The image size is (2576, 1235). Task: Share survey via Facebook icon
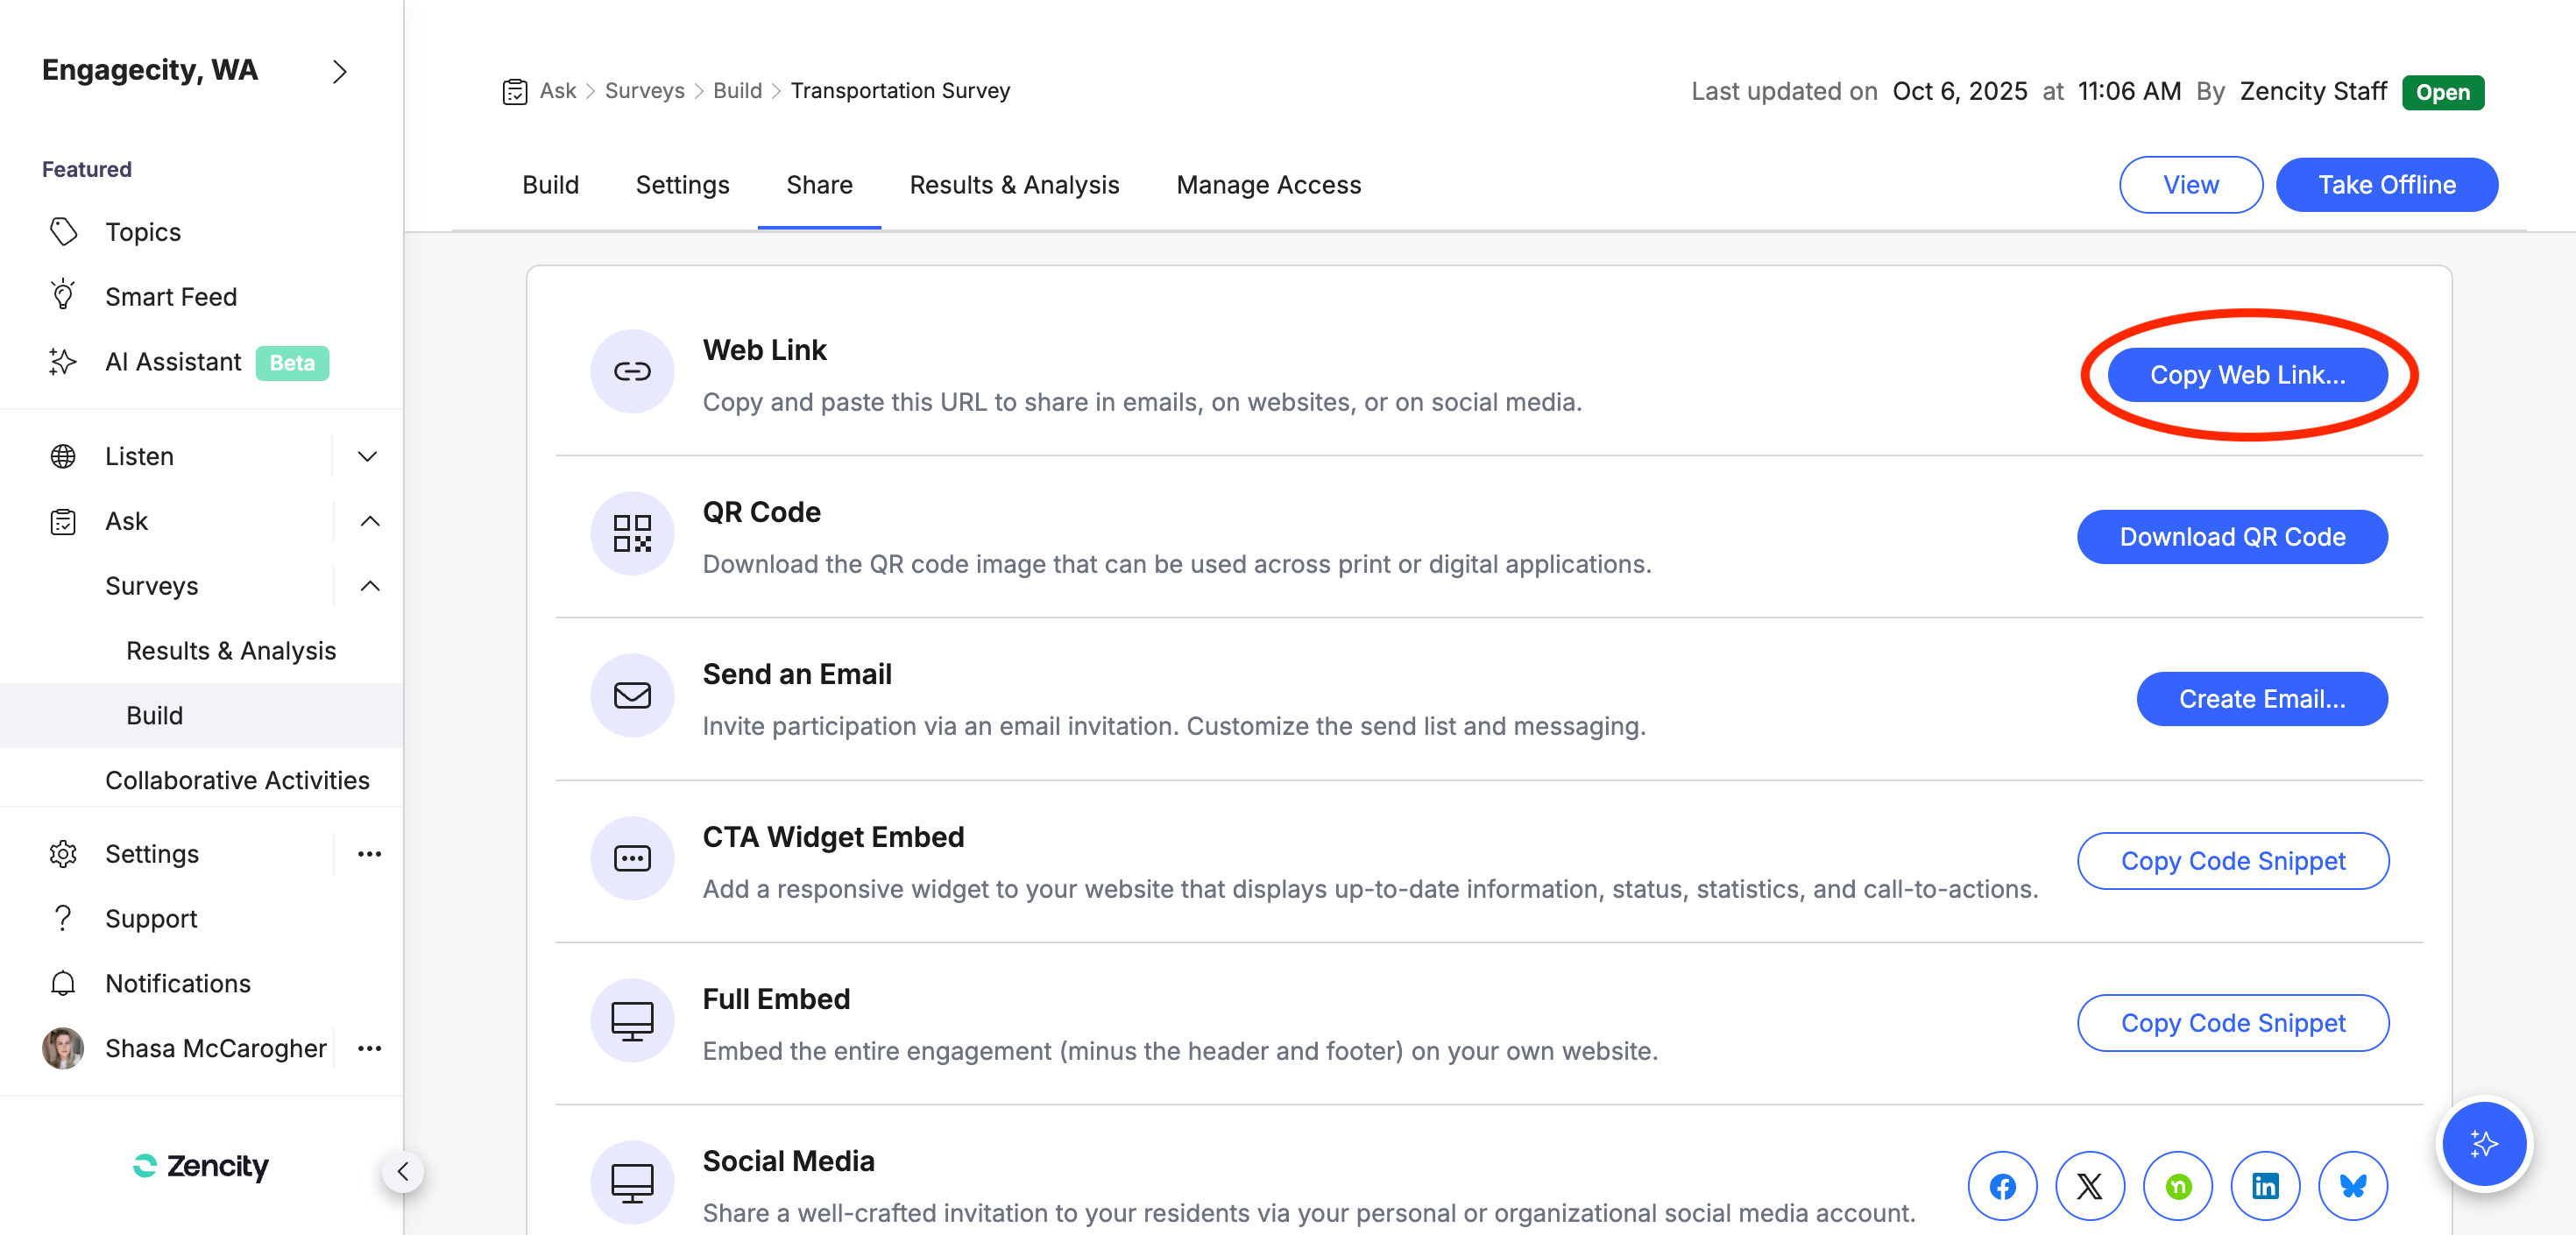(2002, 1186)
